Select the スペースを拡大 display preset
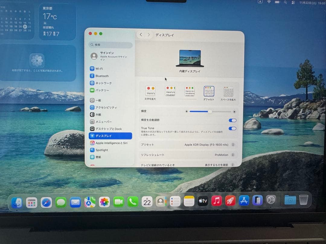326x244 pixels. coord(228,91)
